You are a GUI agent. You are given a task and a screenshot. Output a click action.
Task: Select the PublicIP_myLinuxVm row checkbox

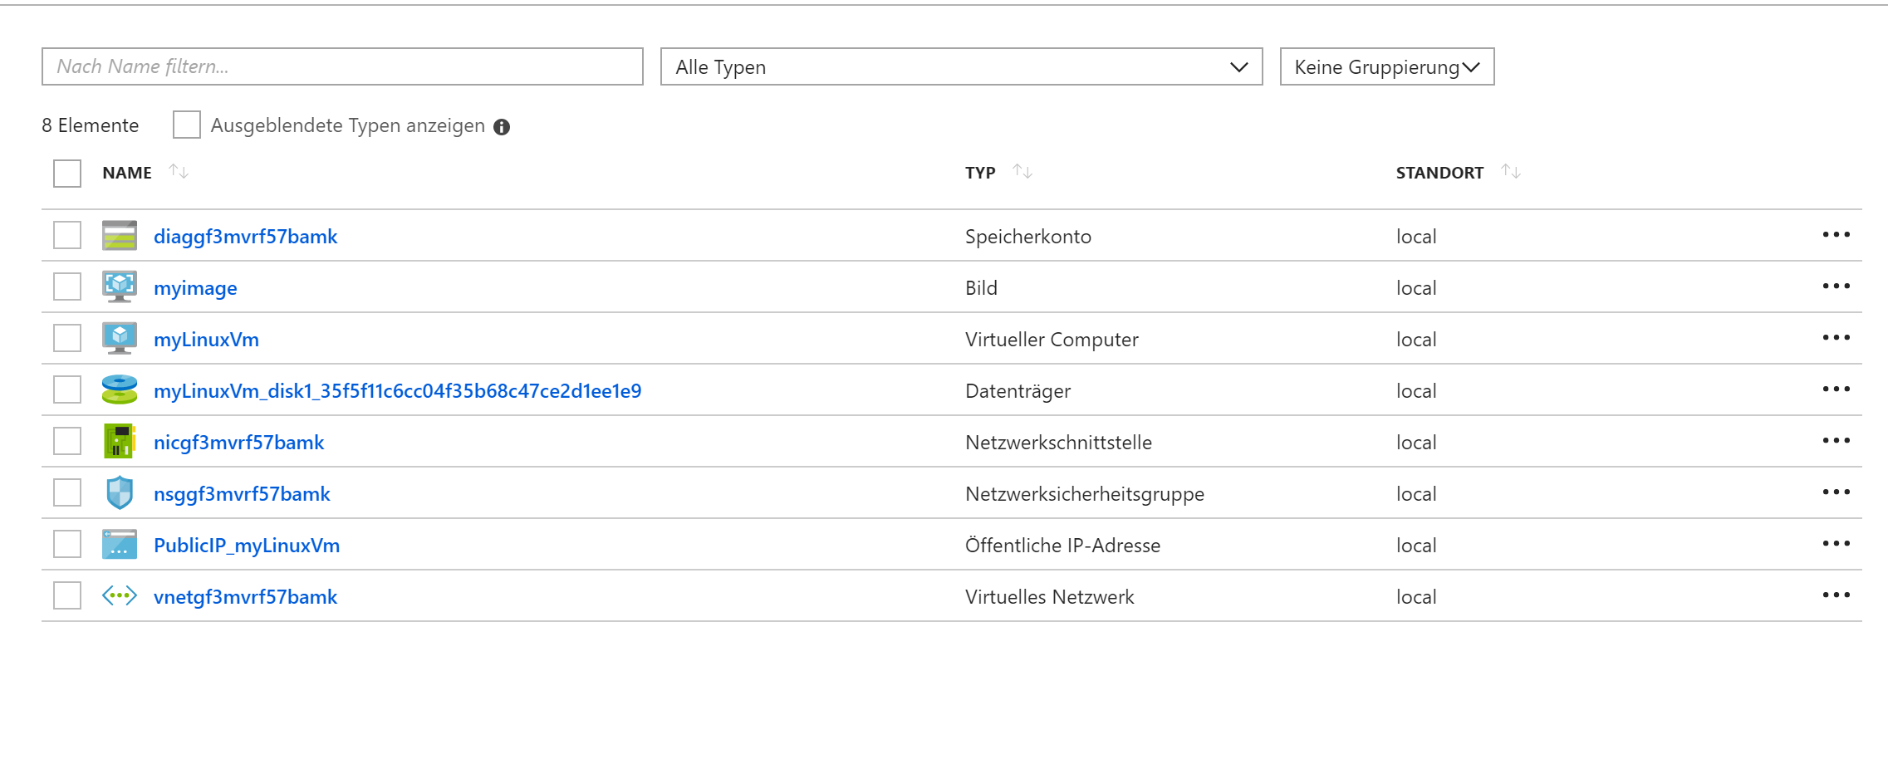point(67,544)
